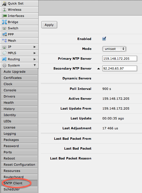Image resolution: width=142 pixels, height=193 pixels.
Task: Open the Clock settings item
Action: [x=19, y=84]
